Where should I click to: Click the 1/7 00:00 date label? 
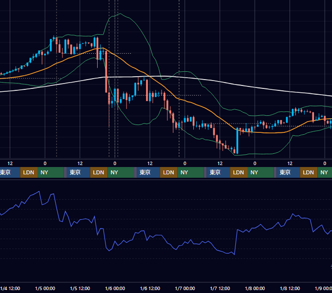pos(185,288)
